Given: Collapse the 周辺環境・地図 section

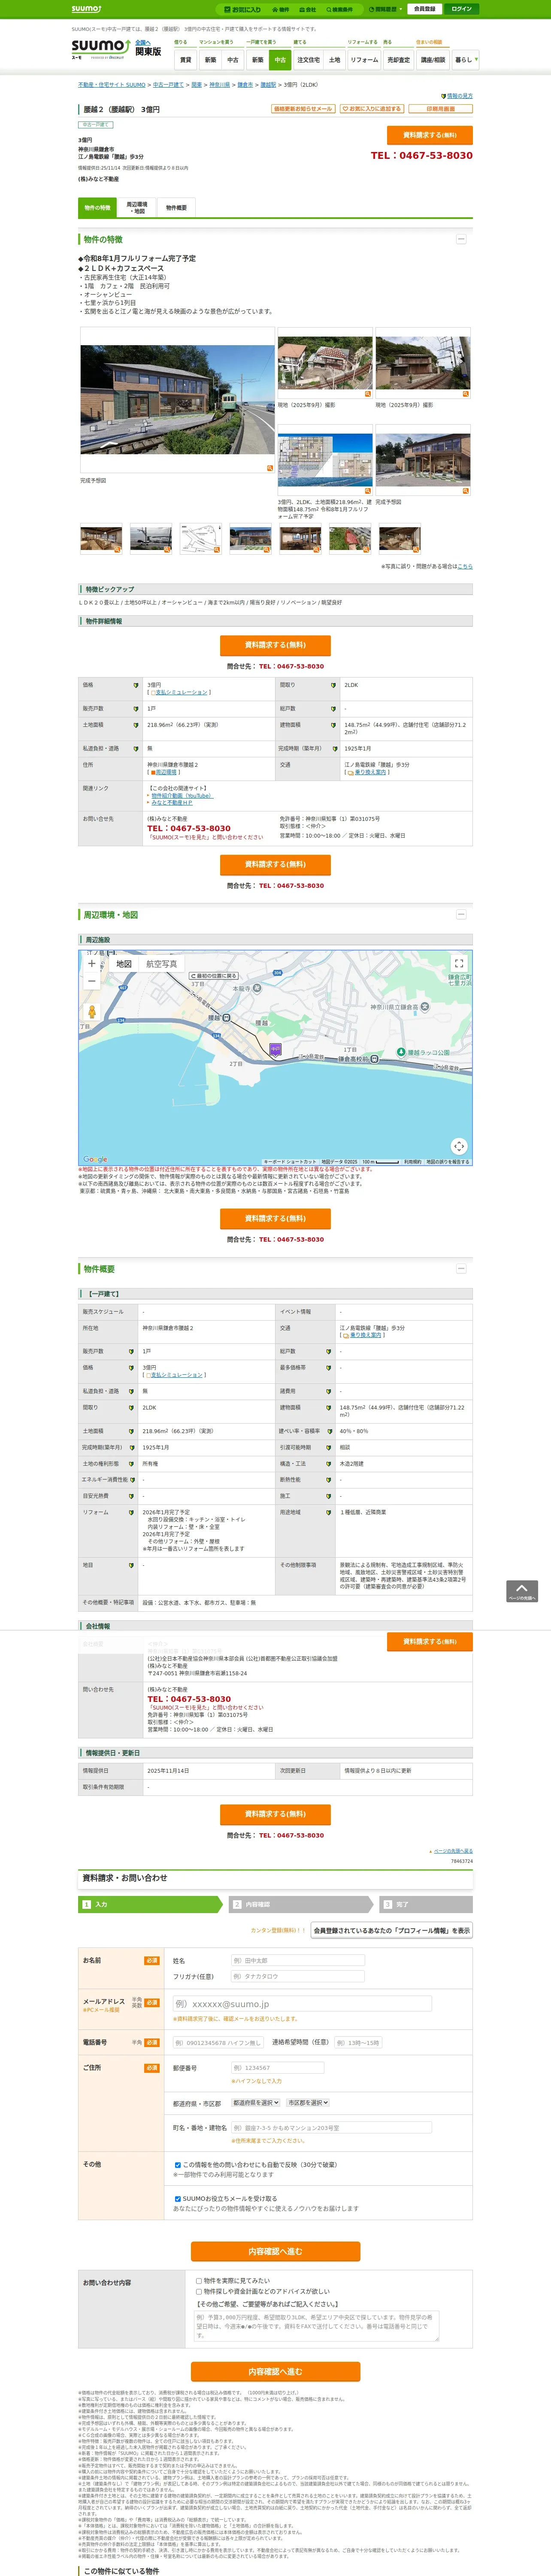Looking at the screenshot, I should pyautogui.click(x=461, y=914).
